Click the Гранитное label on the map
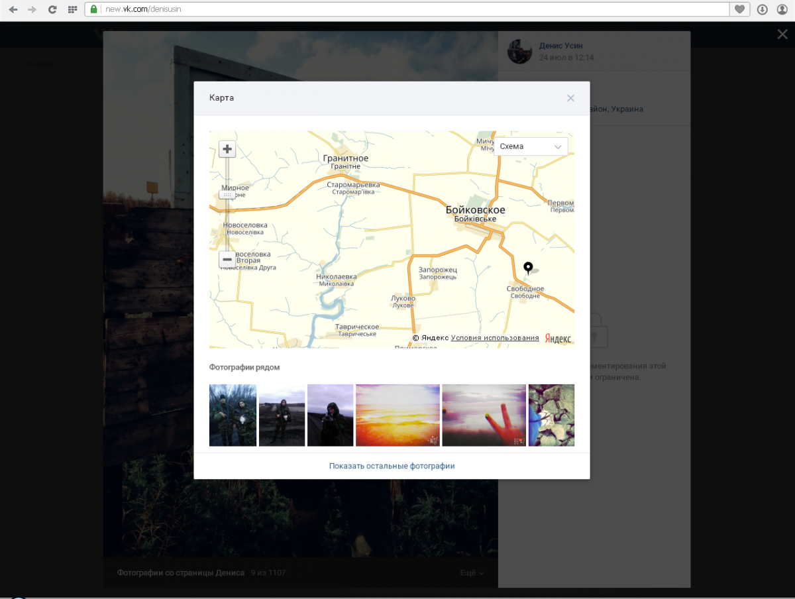The width and height of the screenshot is (795, 599). pyautogui.click(x=345, y=158)
